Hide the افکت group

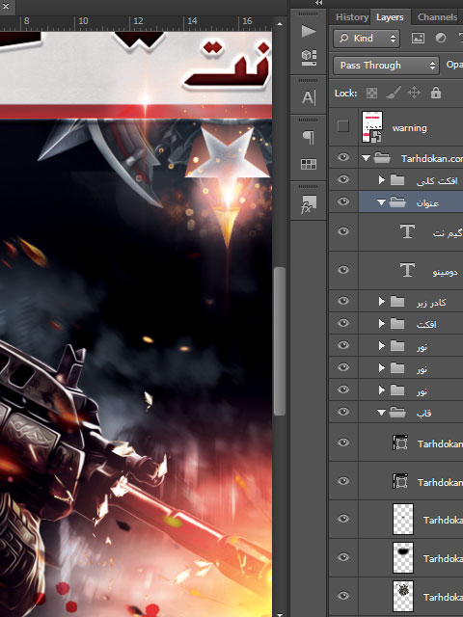pyautogui.click(x=343, y=323)
